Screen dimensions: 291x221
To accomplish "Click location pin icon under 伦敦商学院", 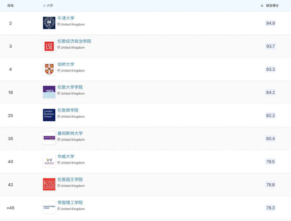I will pyautogui.click(x=59, y=117).
